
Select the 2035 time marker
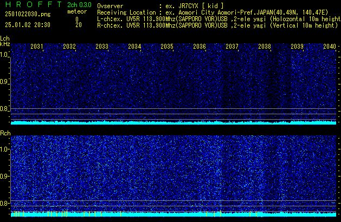pos(167,47)
